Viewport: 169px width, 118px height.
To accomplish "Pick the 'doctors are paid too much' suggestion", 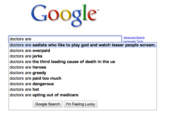I will 35,78.
